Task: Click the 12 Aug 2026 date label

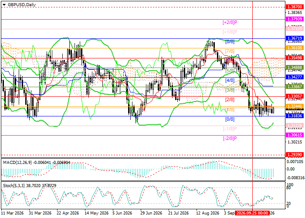Action: 207,213
